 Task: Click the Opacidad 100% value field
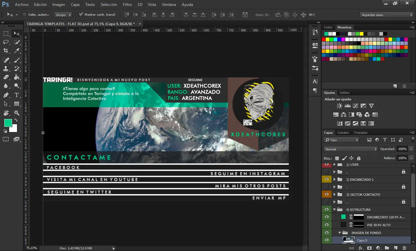(x=402, y=149)
